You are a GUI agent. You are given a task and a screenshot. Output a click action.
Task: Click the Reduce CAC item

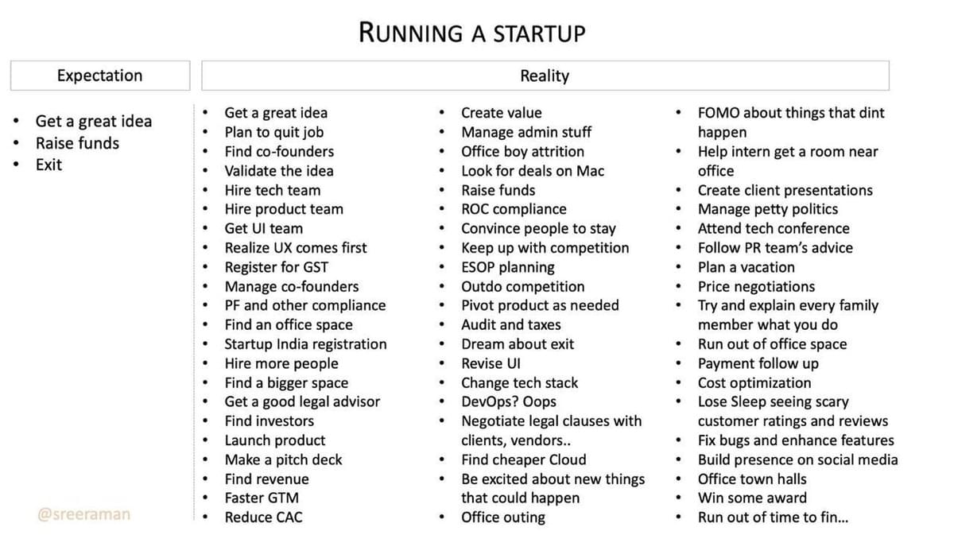click(x=263, y=518)
